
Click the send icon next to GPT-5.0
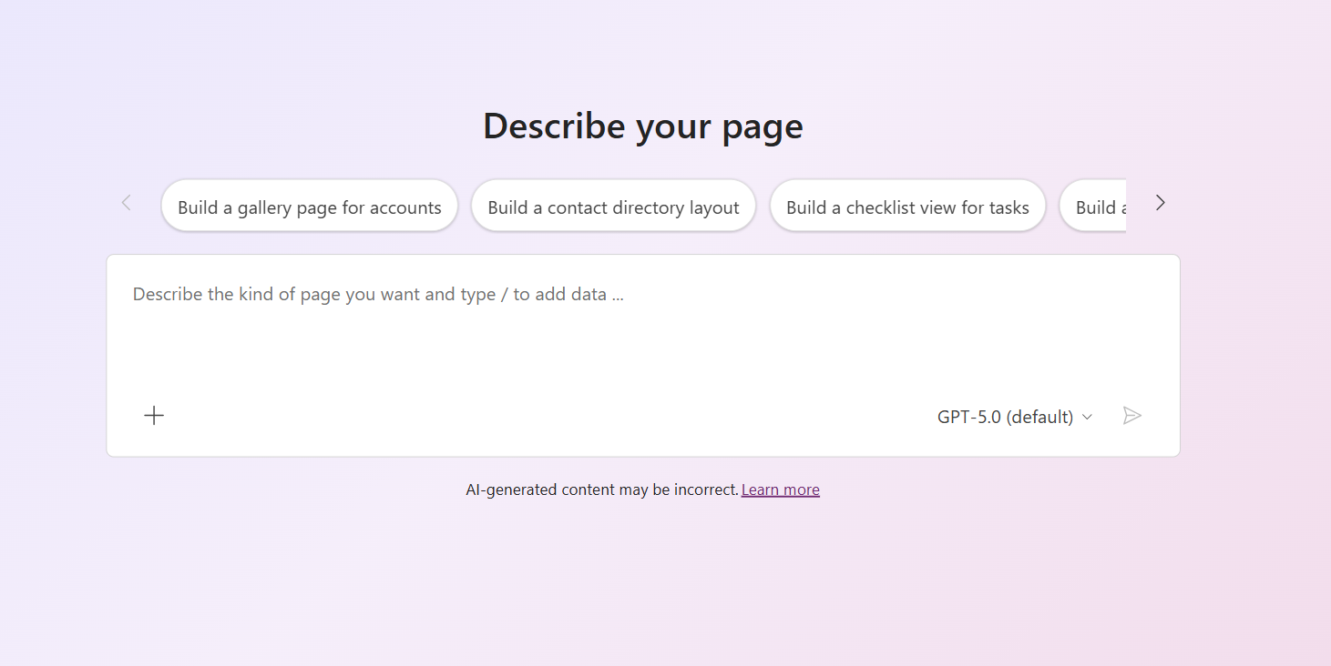1131,416
